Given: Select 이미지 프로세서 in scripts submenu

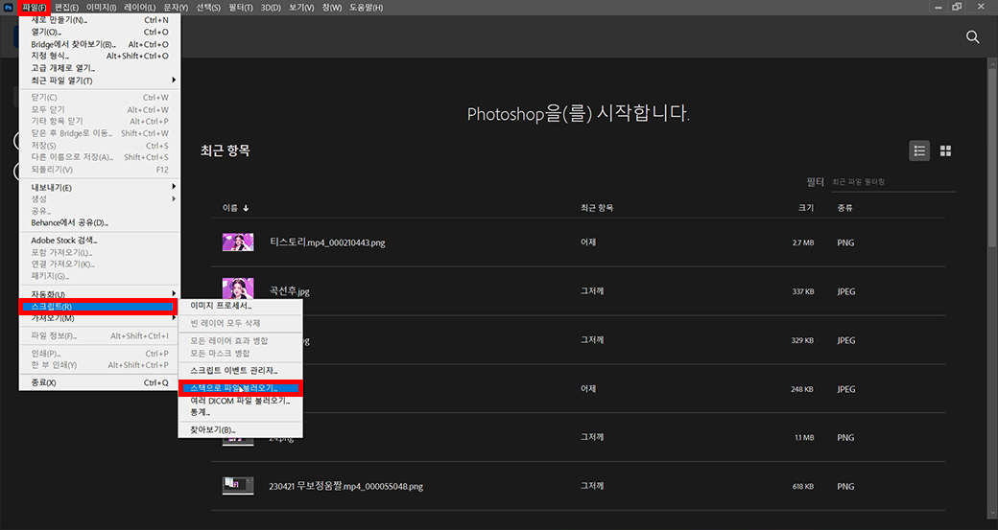Looking at the screenshot, I should click(x=240, y=306).
